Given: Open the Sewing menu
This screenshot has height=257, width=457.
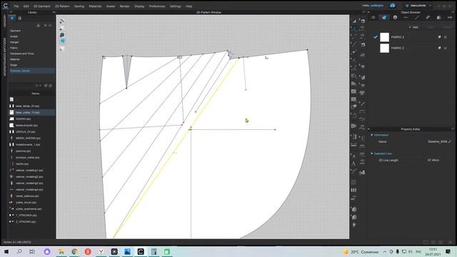Looking at the screenshot, I should (79, 6).
